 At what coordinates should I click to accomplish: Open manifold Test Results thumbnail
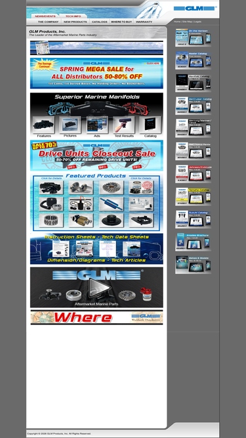pos(123,125)
